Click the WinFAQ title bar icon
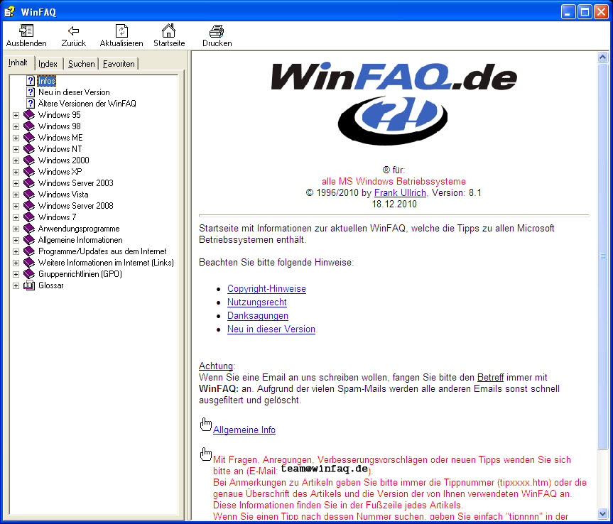This screenshot has height=524, width=613. (9, 12)
